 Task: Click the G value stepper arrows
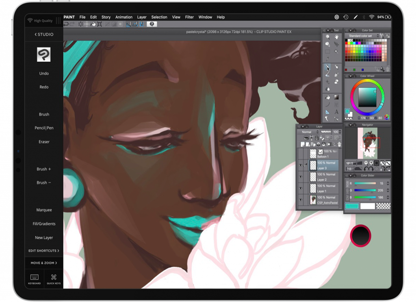pos(388,190)
